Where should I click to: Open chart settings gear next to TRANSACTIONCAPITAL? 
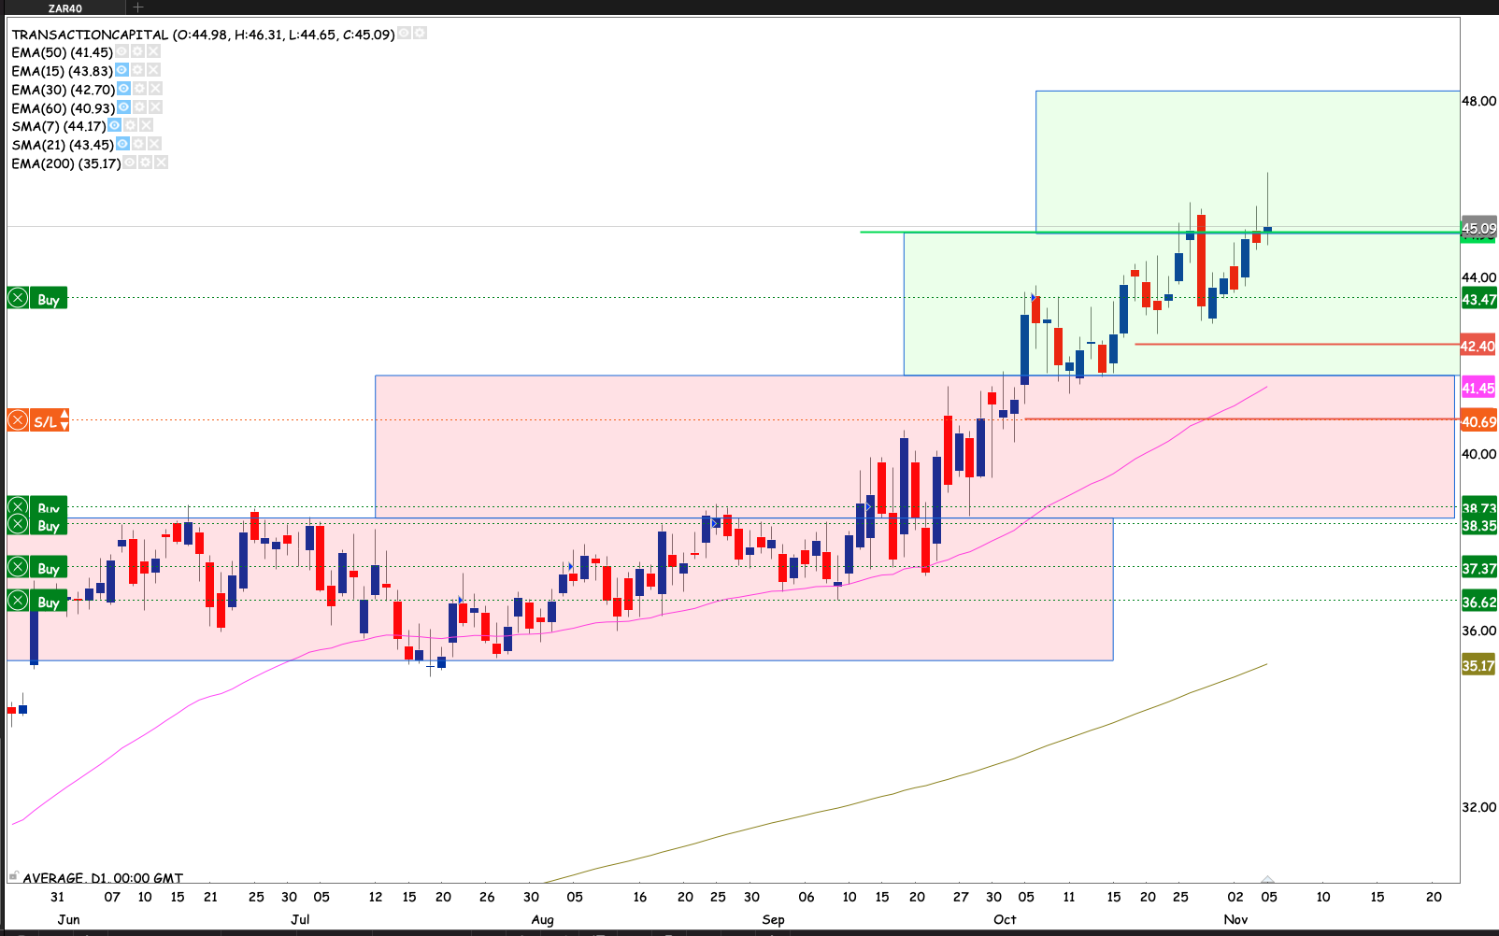(x=420, y=34)
